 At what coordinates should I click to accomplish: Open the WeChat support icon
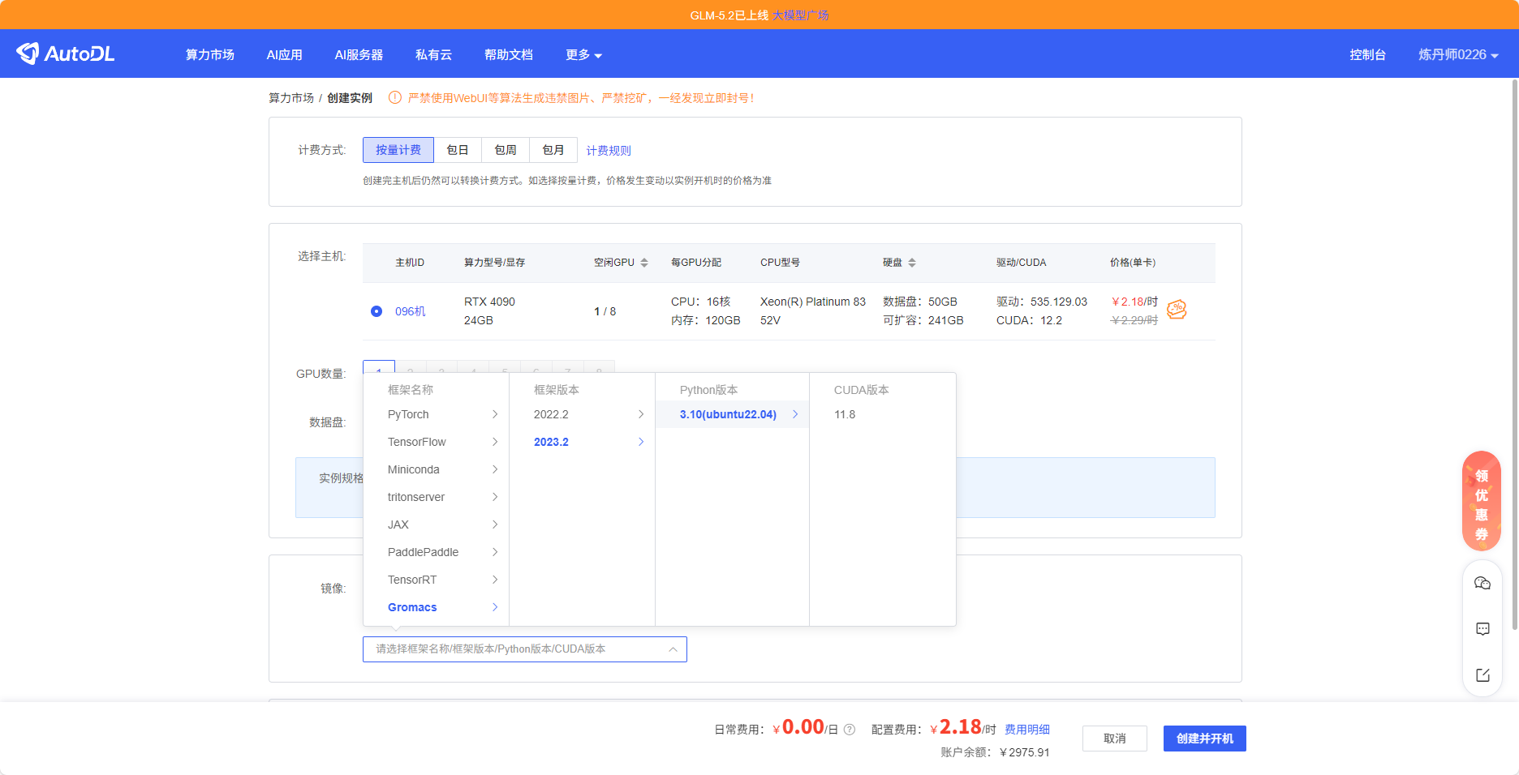(x=1482, y=584)
